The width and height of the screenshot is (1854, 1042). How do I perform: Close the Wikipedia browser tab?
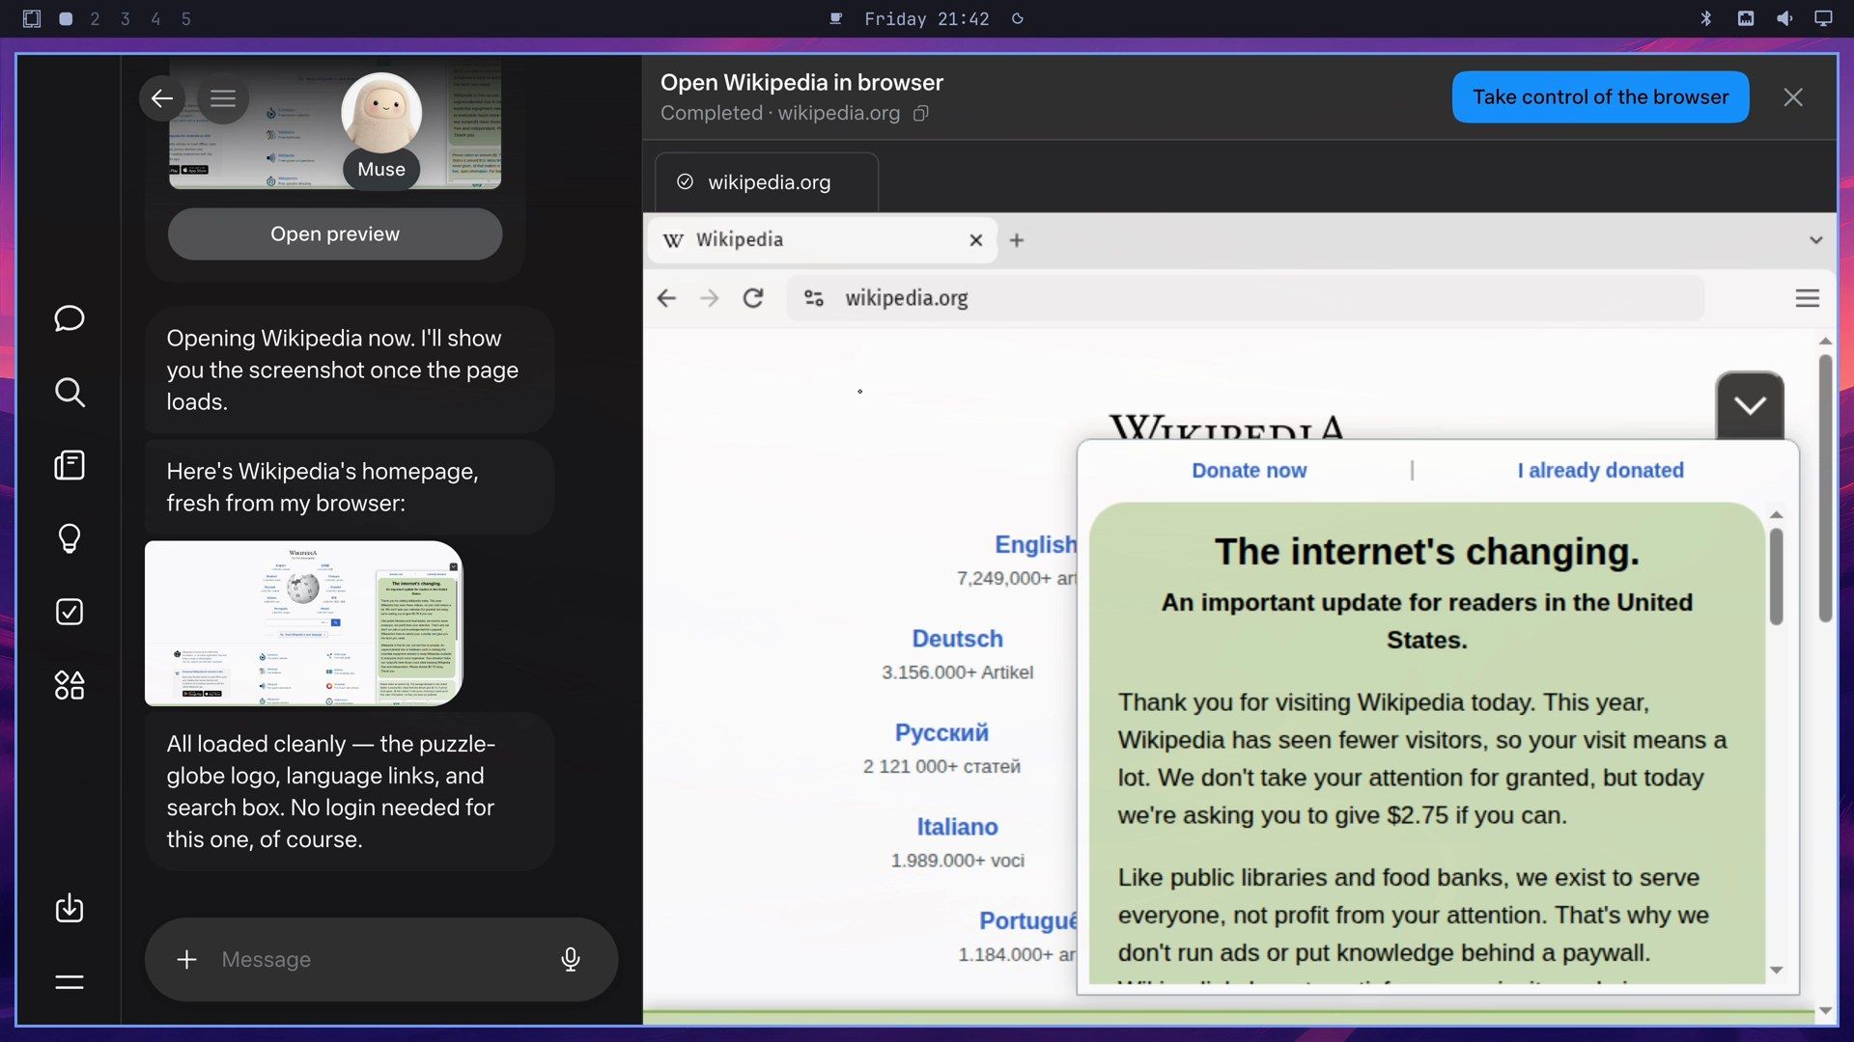(976, 240)
